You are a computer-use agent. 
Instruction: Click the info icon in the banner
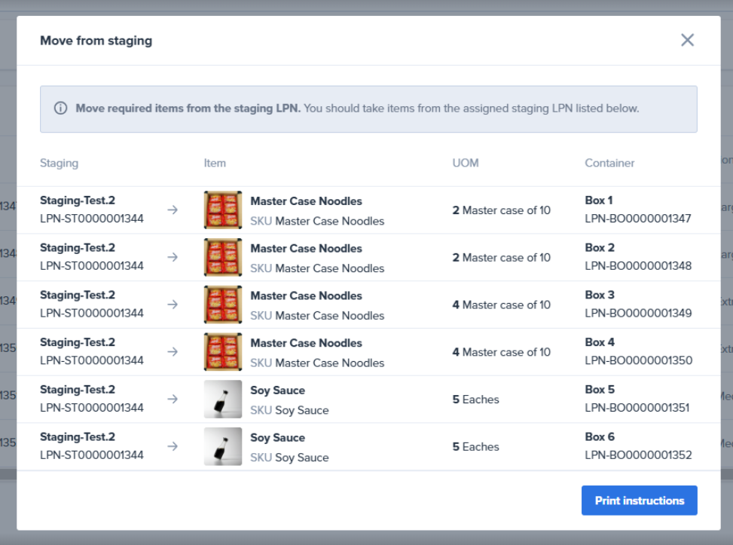point(61,109)
